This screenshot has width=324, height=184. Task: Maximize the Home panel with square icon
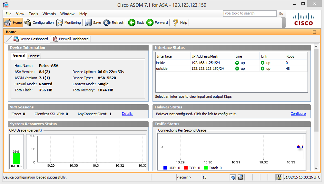point(314,32)
